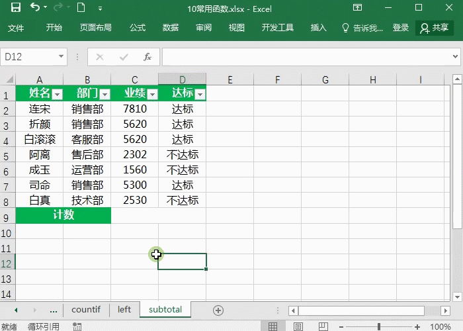Switch to Page Layout view icon
This screenshot has height=331, width=463.
point(298,326)
